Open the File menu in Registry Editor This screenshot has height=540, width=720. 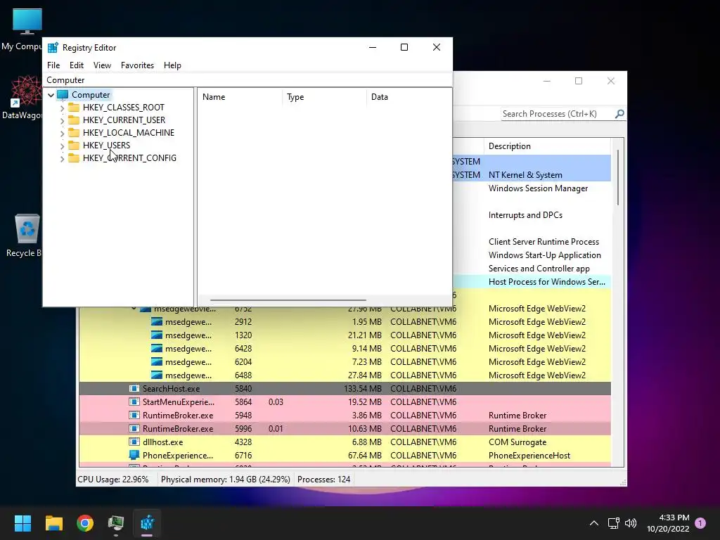point(53,65)
